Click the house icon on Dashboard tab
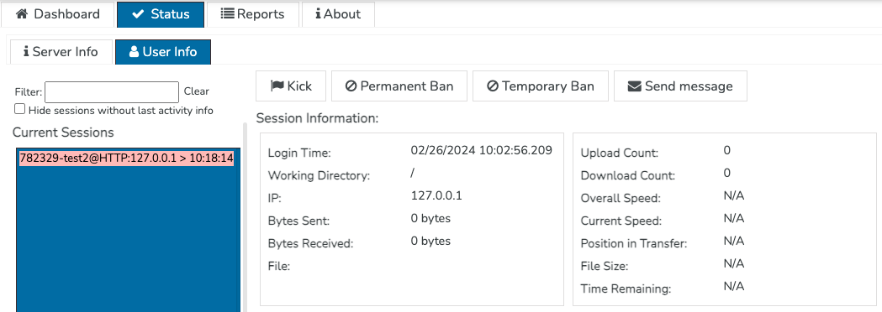Viewport: 882px width, 312px height. coord(22,14)
